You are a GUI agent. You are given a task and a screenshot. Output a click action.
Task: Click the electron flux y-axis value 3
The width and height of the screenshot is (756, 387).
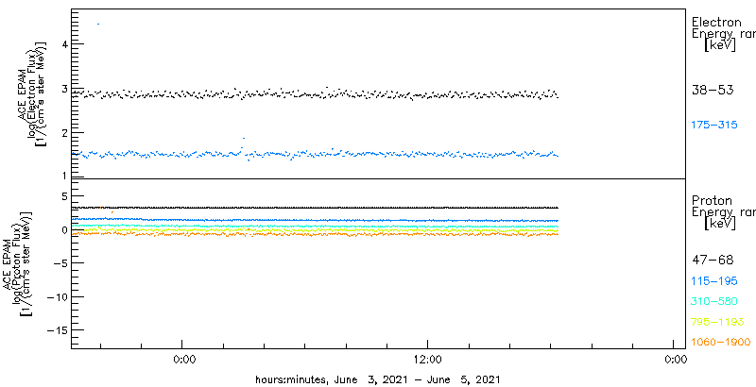[x=63, y=89]
